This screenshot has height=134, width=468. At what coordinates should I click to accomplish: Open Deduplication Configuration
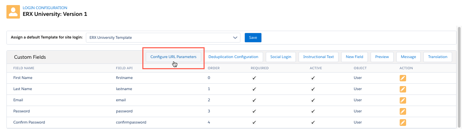233,57
